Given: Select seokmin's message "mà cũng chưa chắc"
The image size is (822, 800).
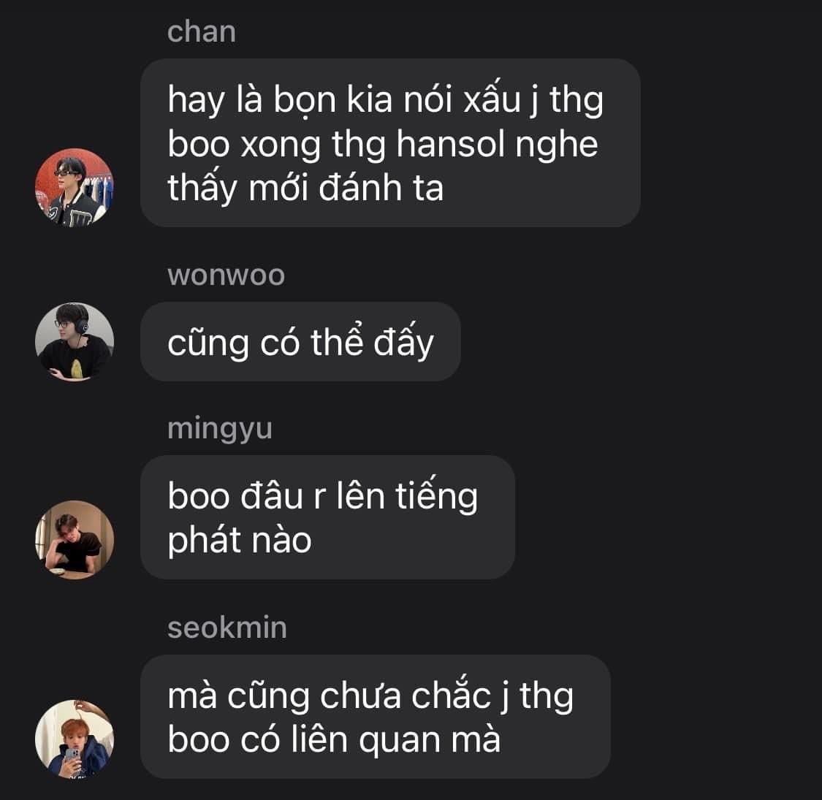Looking at the screenshot, I should point(376,717).
